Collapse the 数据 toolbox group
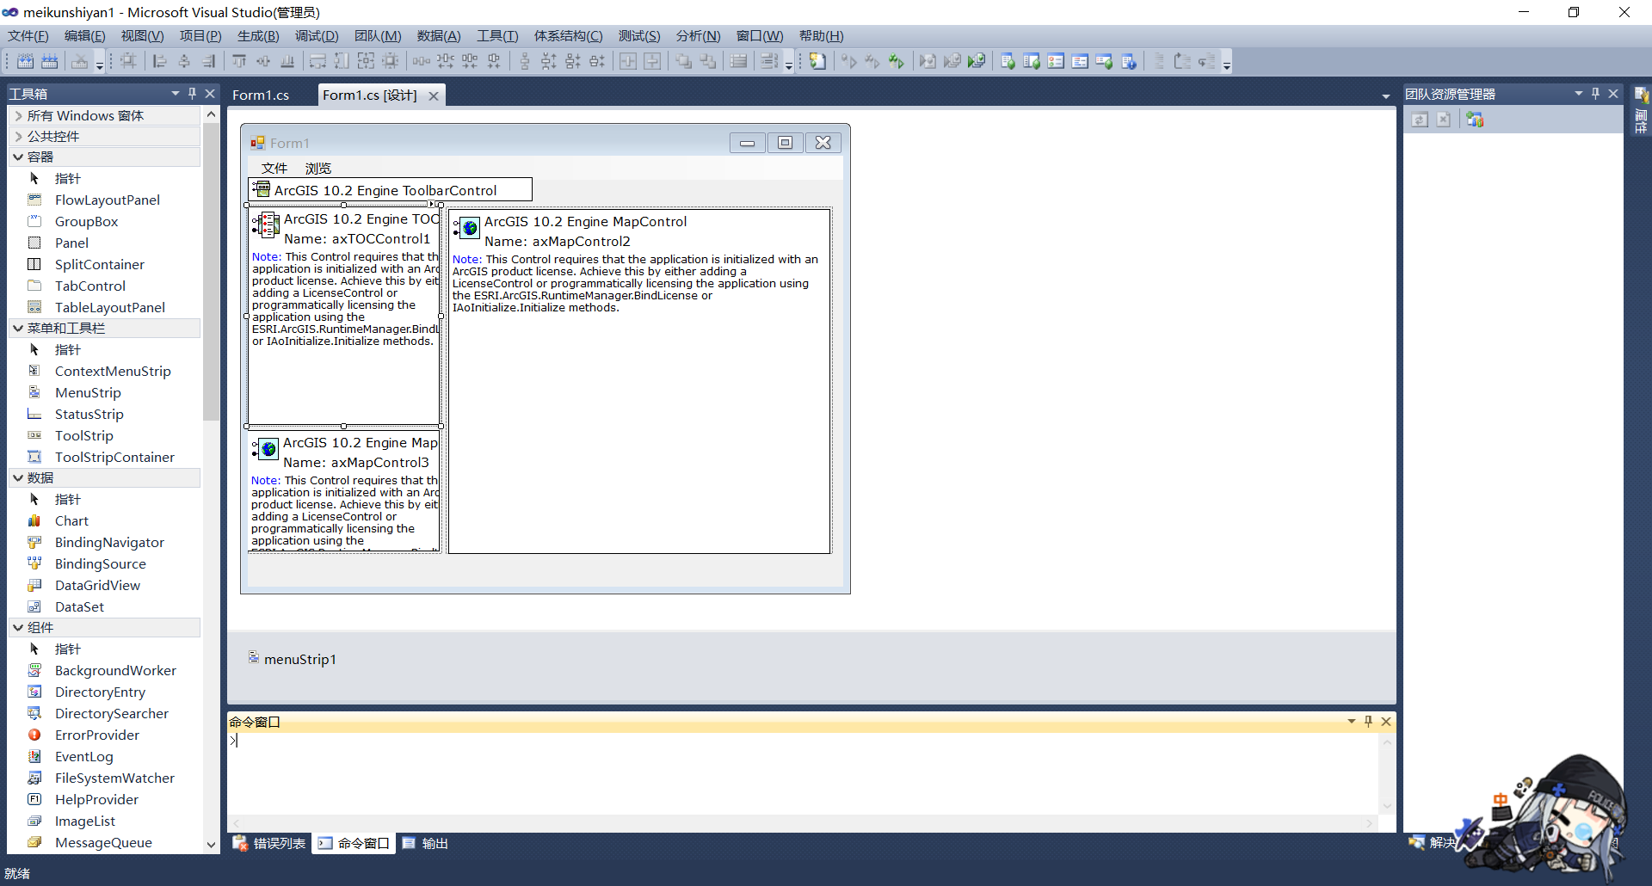The width and height of the screenshot is (1652, 886). (x=18, y=477)
